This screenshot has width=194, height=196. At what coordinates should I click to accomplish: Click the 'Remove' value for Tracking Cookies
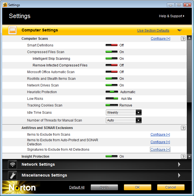click(x=126, y=105)
